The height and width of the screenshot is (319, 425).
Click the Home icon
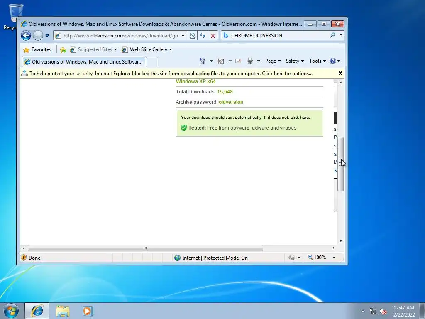coord(203,61)
